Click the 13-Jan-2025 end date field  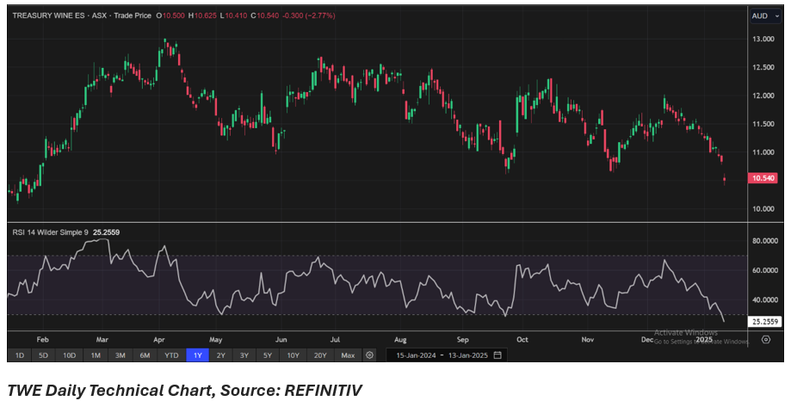[466, 355]
